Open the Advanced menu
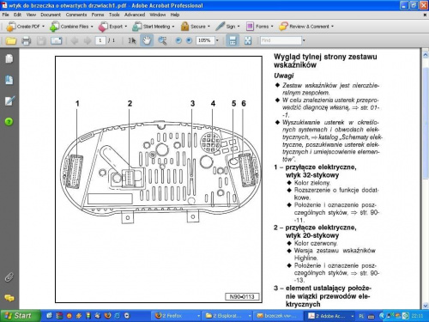This screenshot has height=322, width=429. click(135, 15)
